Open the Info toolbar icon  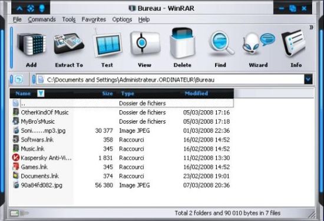tap(293, 44)
